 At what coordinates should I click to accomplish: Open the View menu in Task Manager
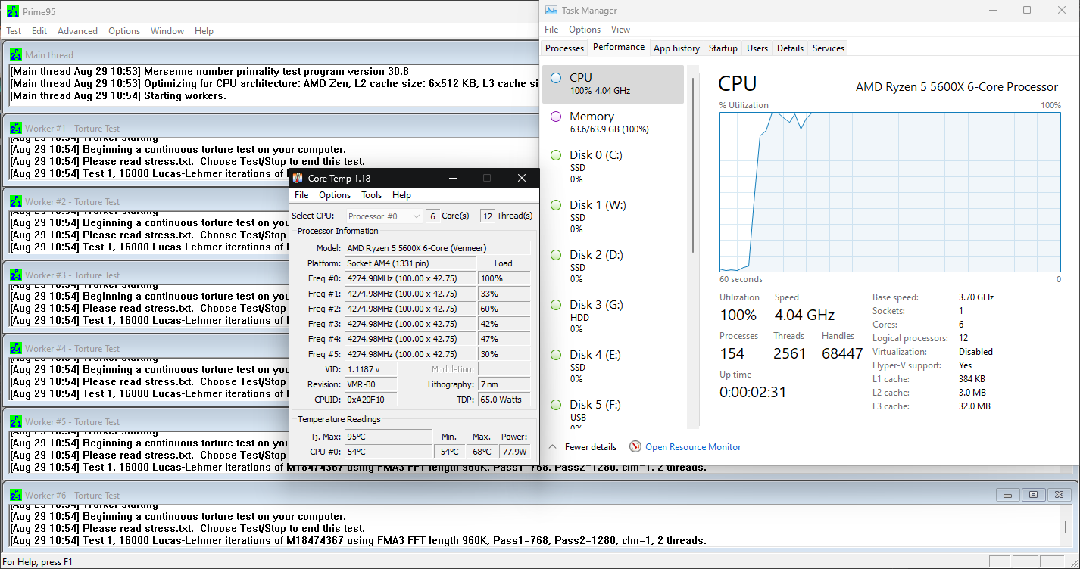620,30
